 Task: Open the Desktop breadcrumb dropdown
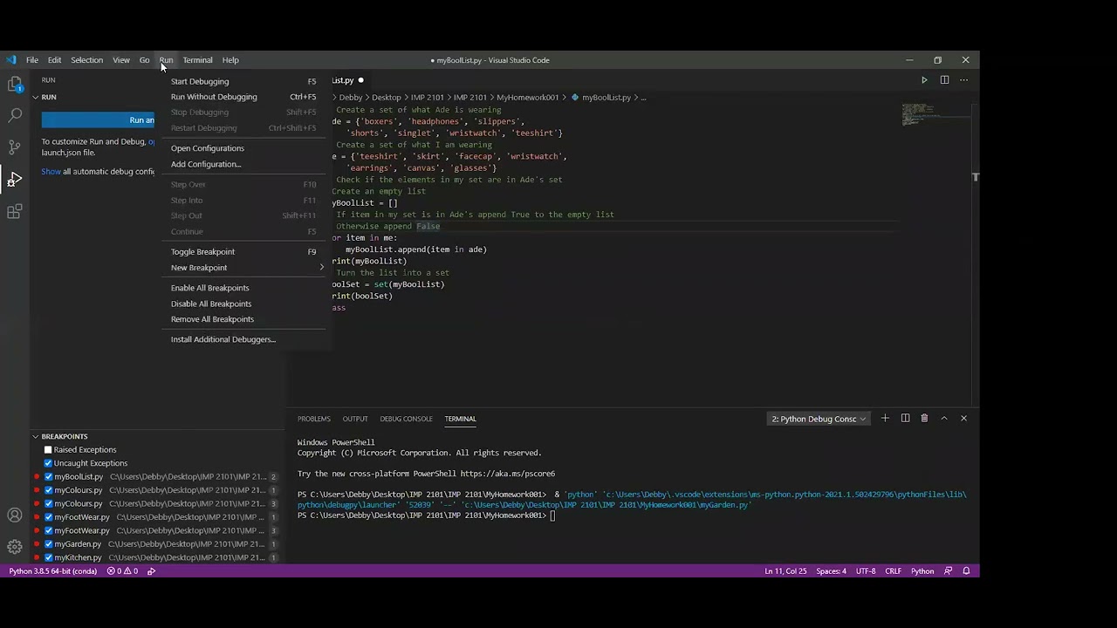tap(386, 98)
